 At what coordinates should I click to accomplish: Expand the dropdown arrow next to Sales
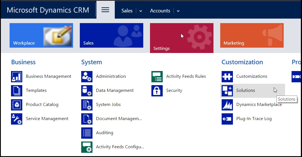point(141,11)
